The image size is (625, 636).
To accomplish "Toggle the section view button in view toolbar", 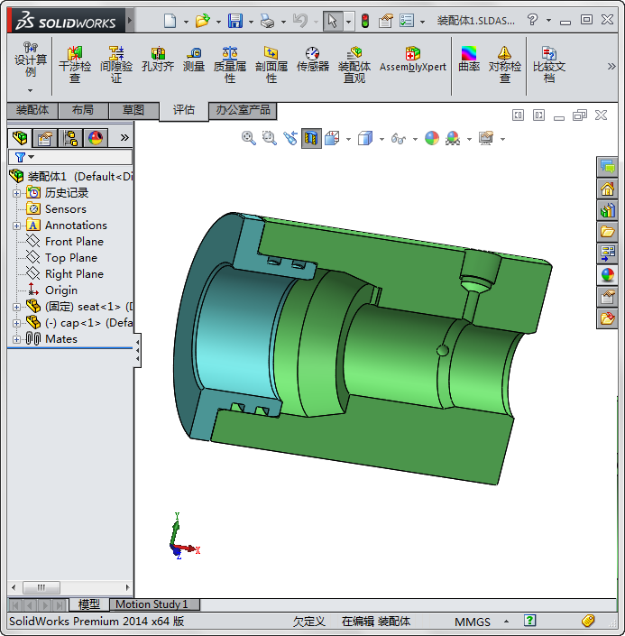I will pyautogui.click(x=311, y=138).
